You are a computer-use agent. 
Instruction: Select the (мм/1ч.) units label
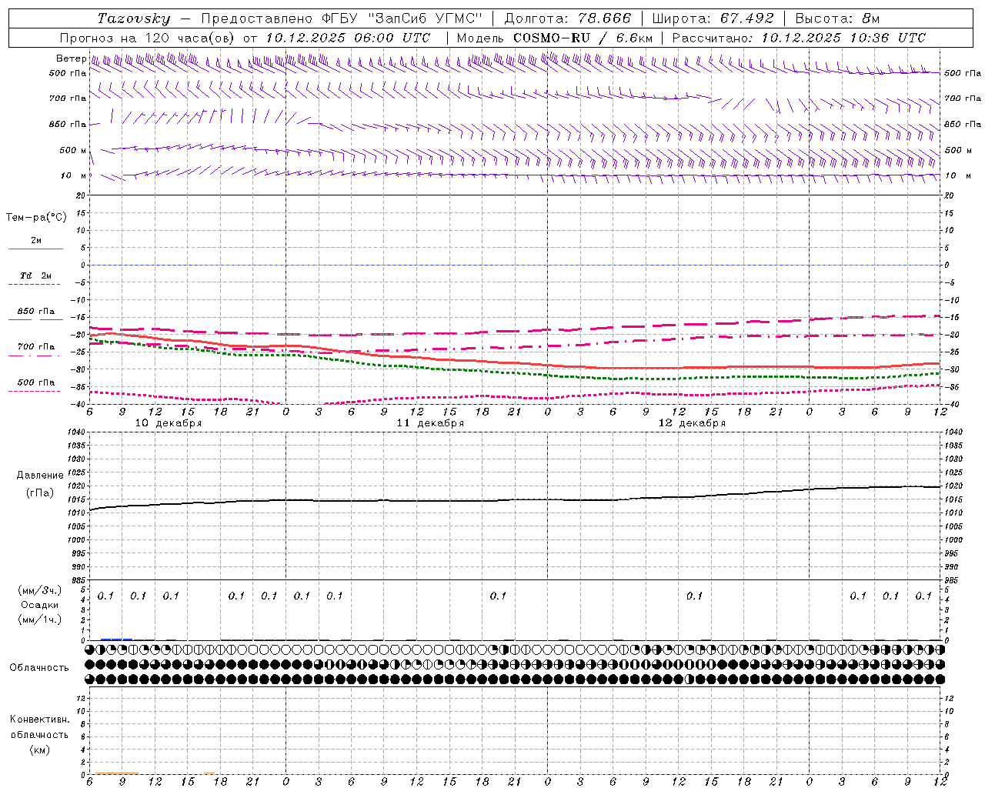coord(39,619)
